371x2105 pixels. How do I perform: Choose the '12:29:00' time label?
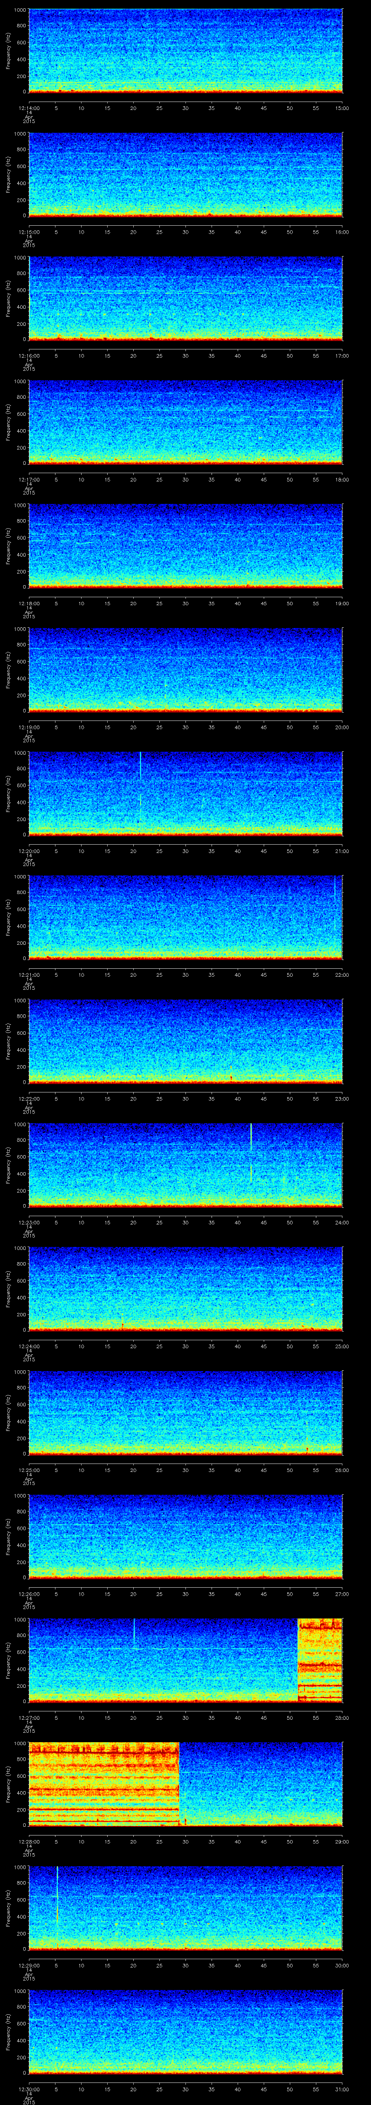29,1965
